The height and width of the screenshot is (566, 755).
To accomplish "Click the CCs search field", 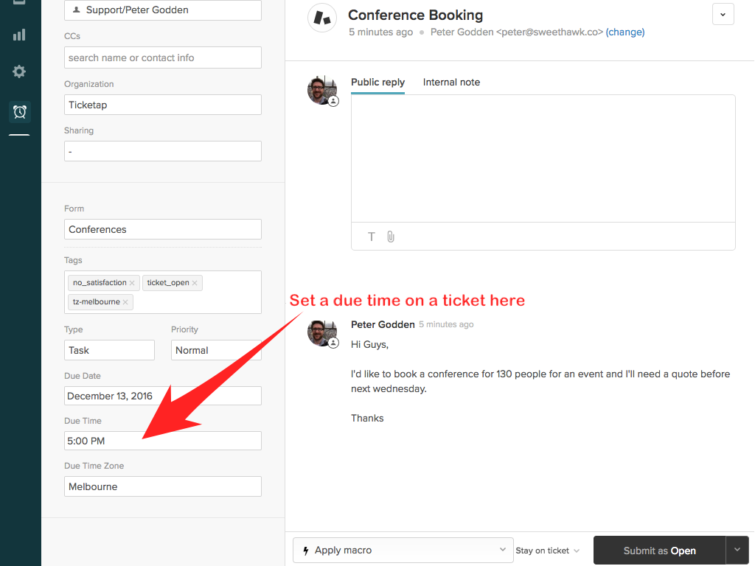I will click(x=162, y=57).
